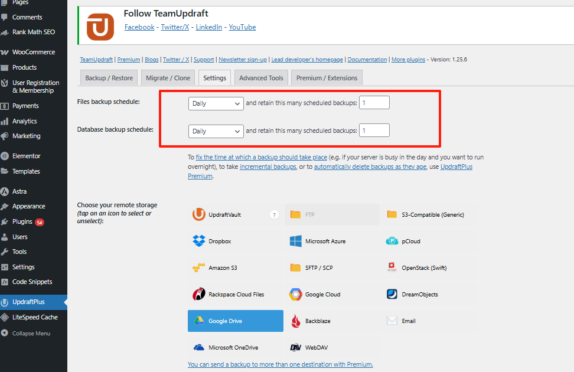The width and height of the screenshot is (574, 372).
Task: Toggle the WebDAV remote storage option
Action: pyautogui.click(x=296, y=348)
